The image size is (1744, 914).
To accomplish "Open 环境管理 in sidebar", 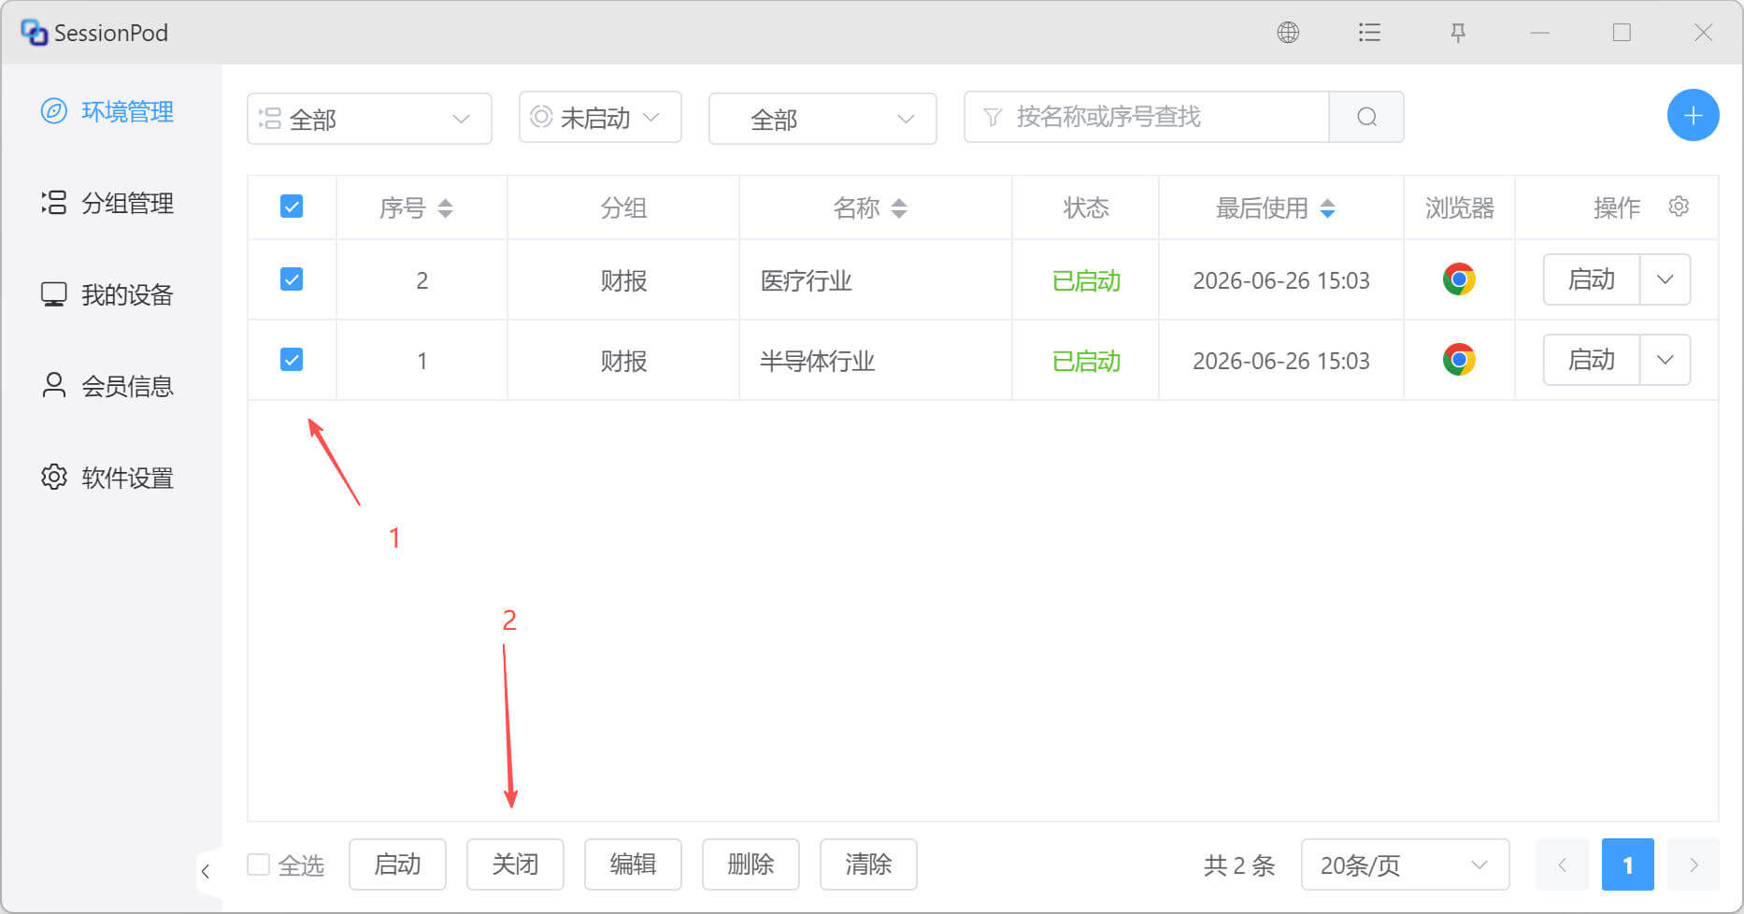I will coord(108,111).
